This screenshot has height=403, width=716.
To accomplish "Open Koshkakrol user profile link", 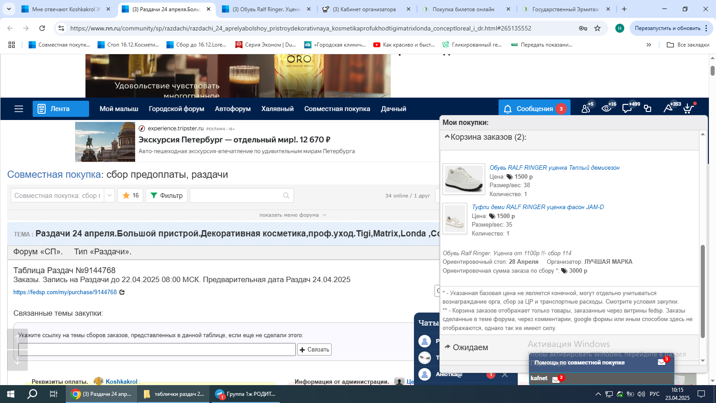I will point(121,382).
